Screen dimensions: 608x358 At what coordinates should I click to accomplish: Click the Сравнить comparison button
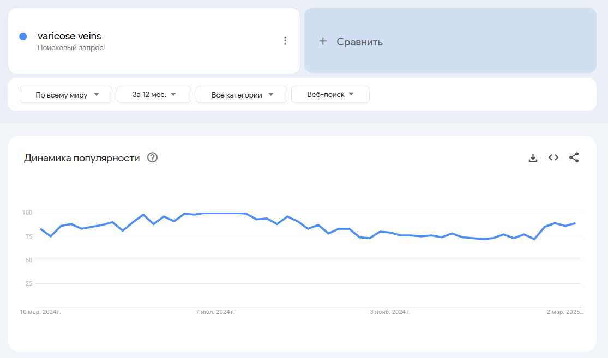[450, 40]
